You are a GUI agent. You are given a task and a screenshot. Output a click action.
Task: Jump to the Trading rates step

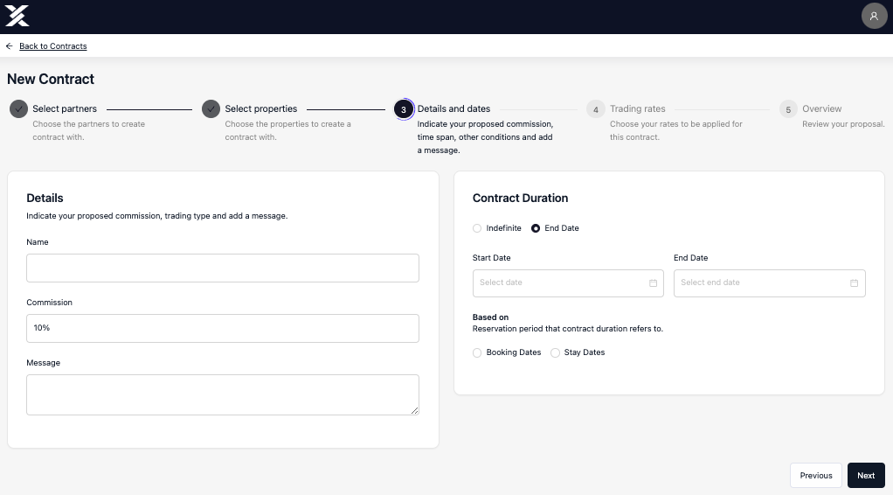637,109
